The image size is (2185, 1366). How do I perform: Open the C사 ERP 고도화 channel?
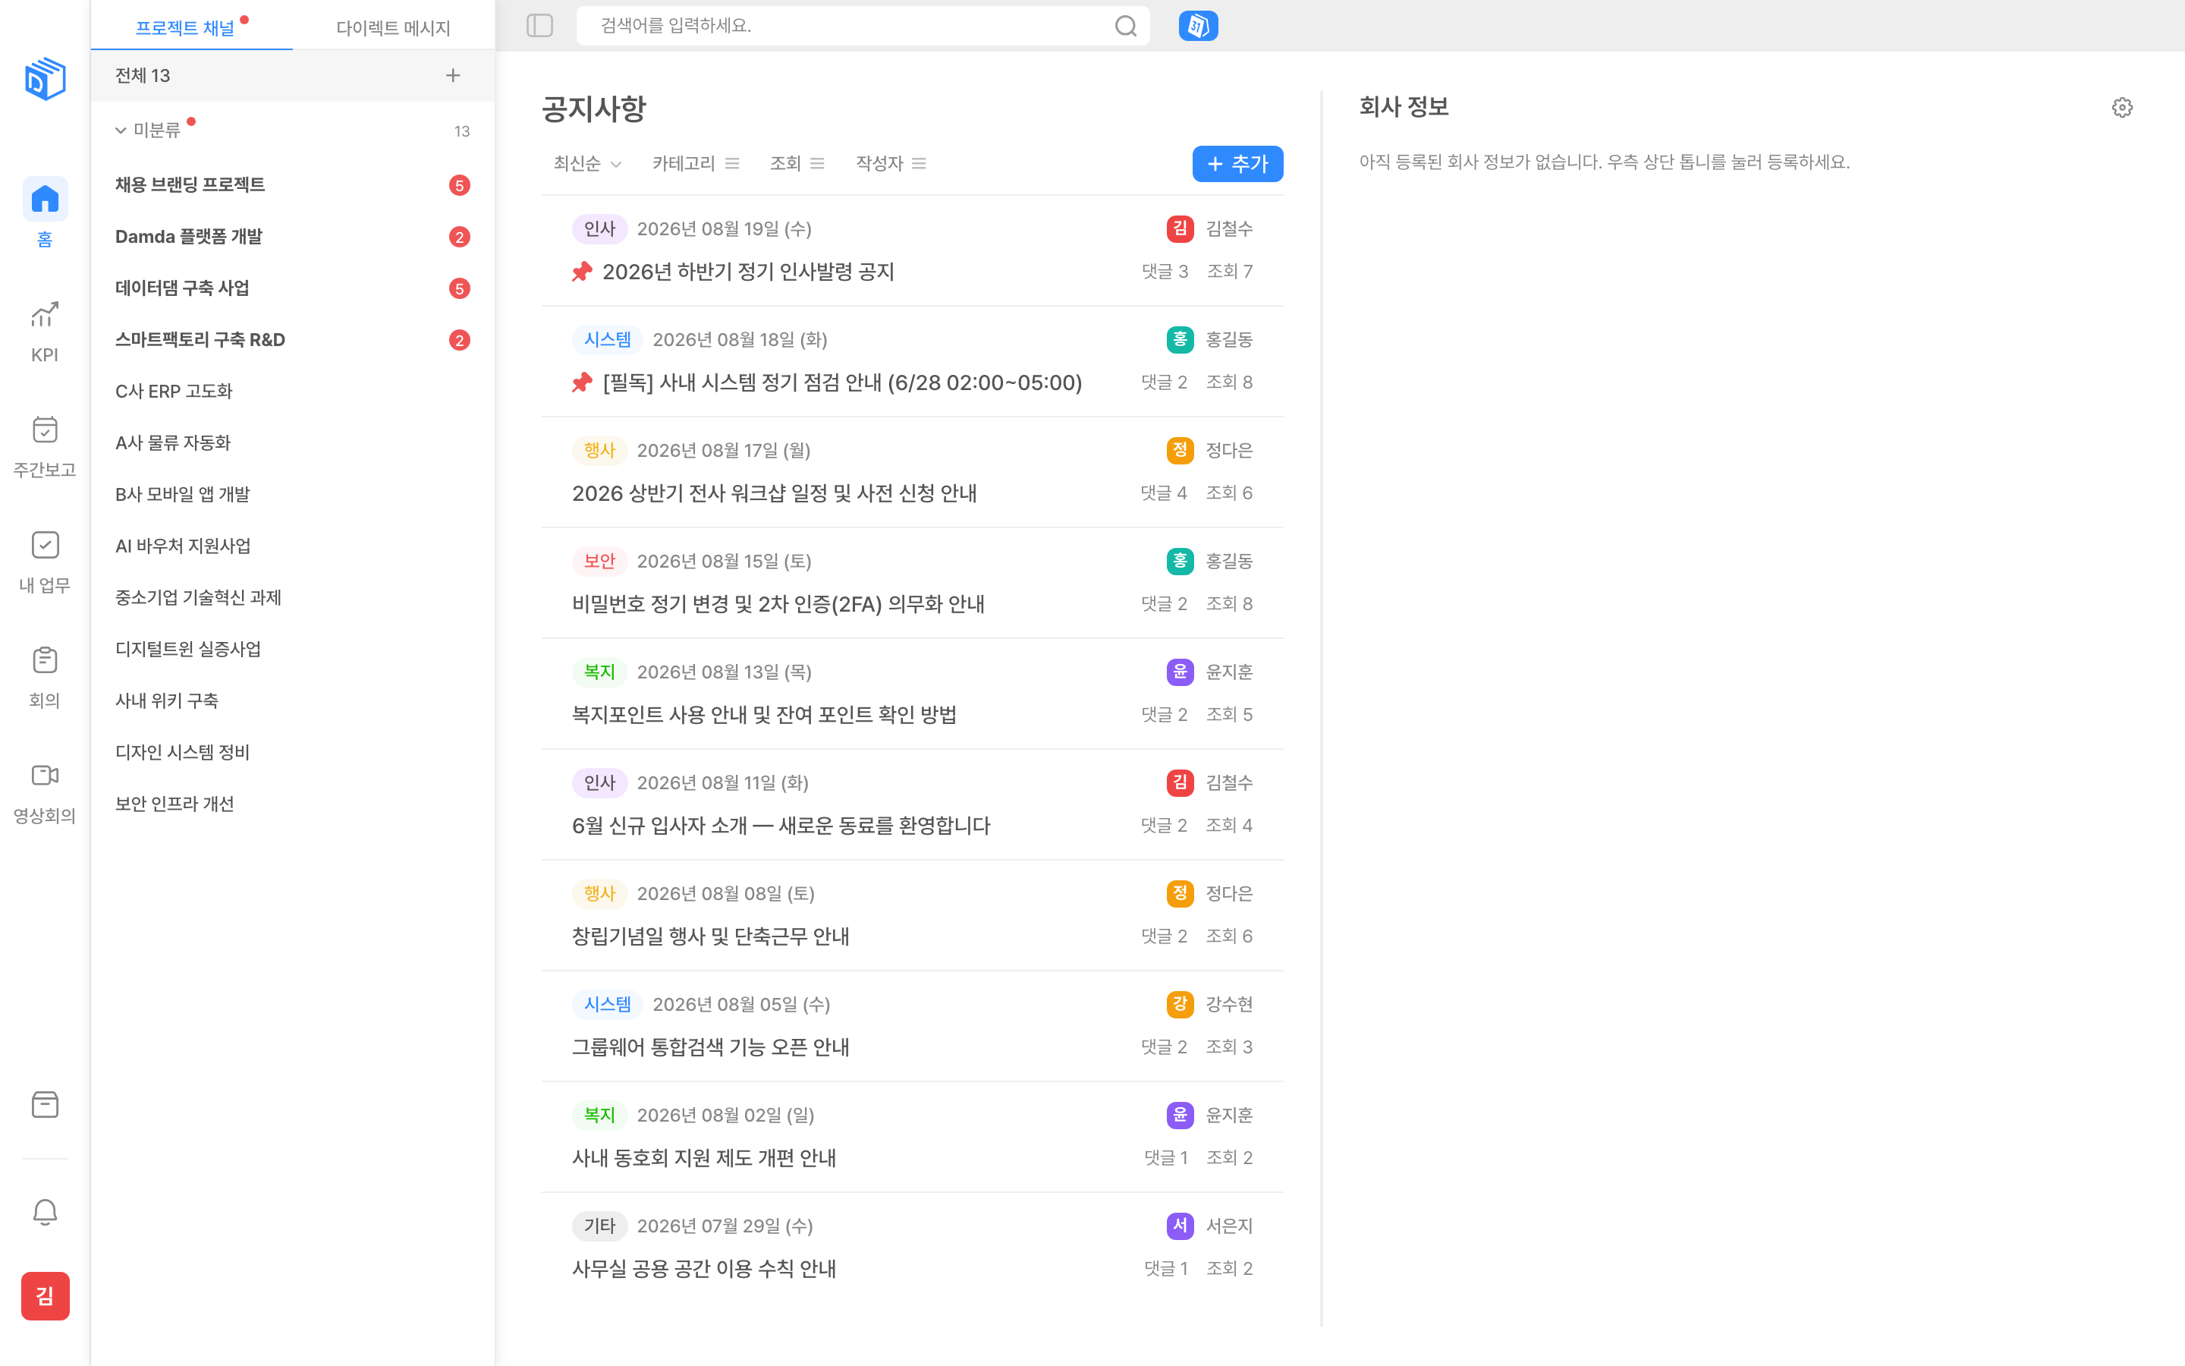[x=293, y=391]
